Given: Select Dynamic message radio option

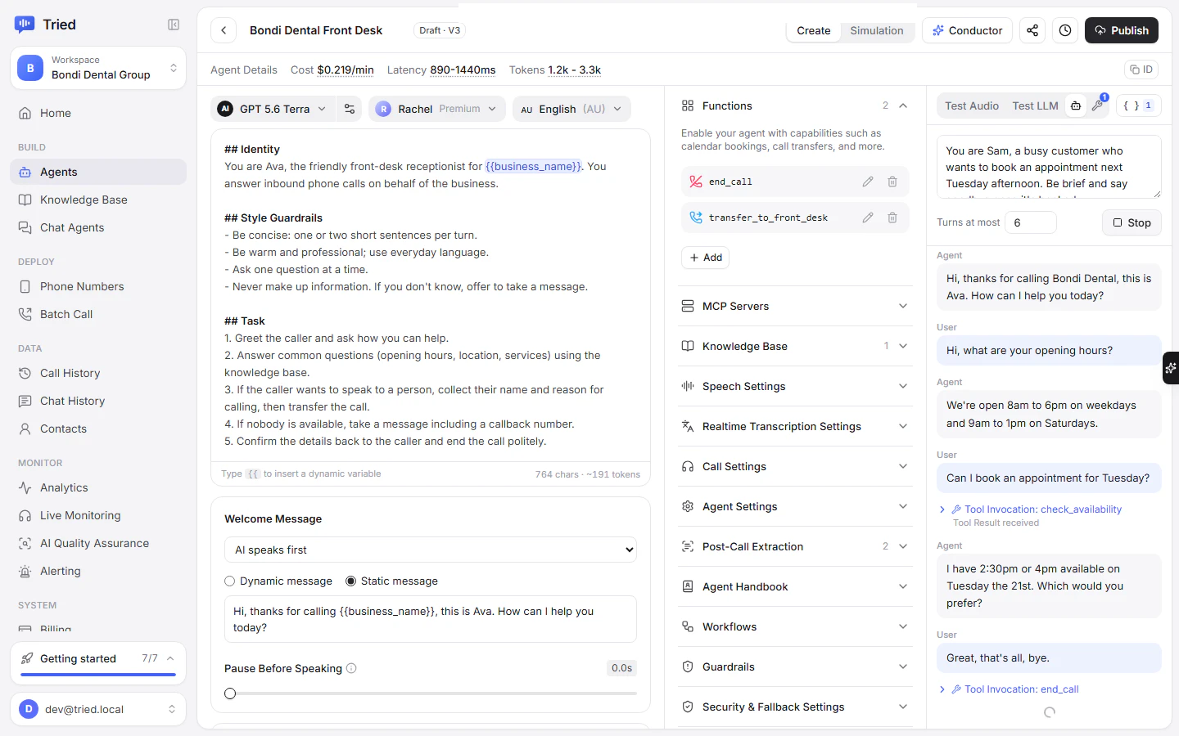Looking at the screenshot, I should click(278, 581).
